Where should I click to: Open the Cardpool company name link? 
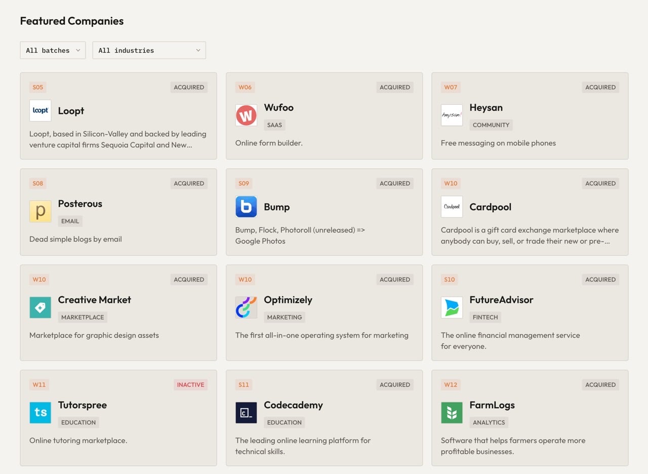click(x=490, y=207)
